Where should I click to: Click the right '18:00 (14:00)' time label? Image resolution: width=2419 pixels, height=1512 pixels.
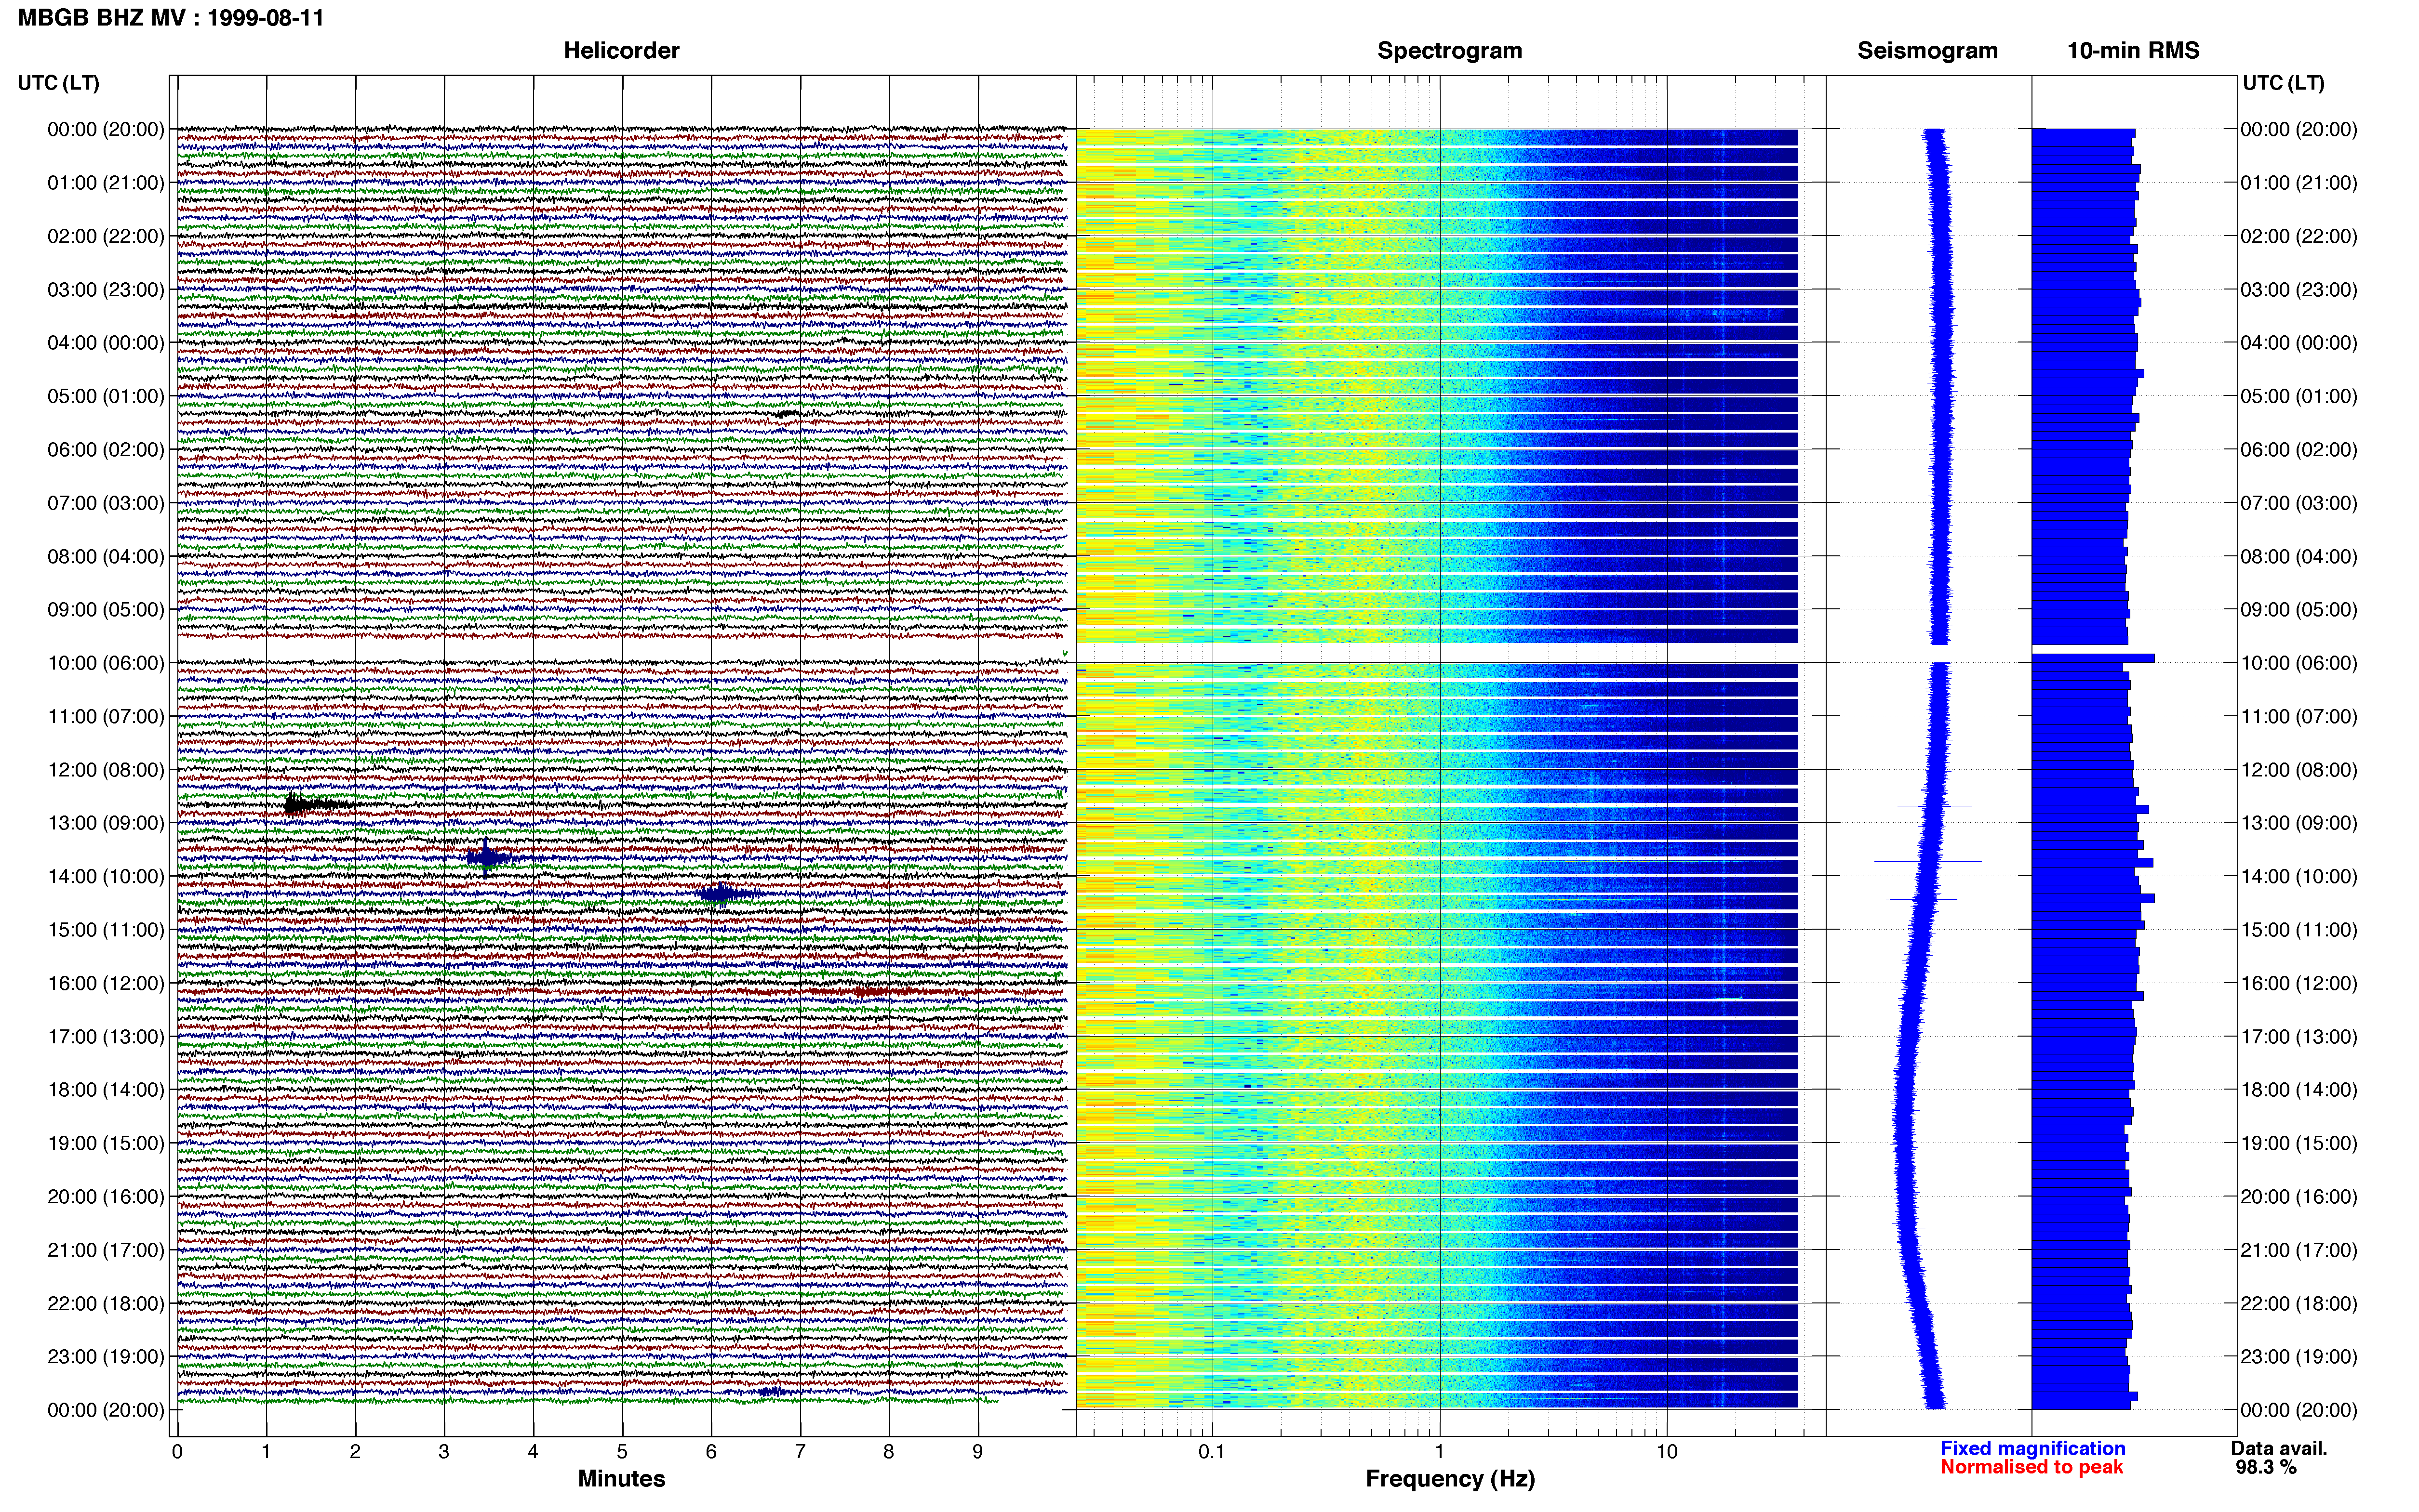tap(2299, 1090)
